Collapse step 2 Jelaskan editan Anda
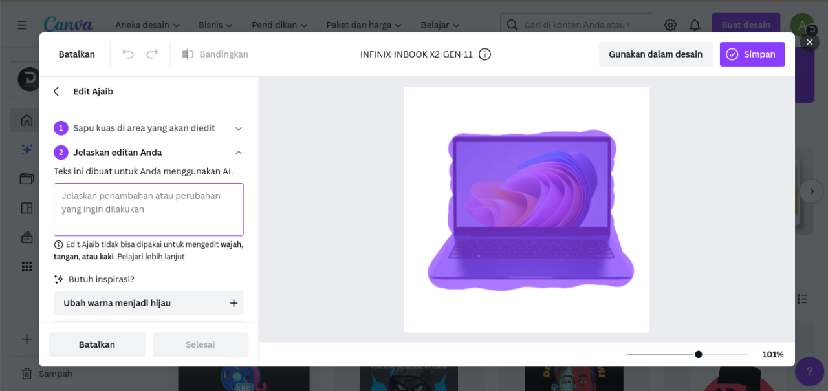This screenshot has width=828, height=391. coord(238,153)
